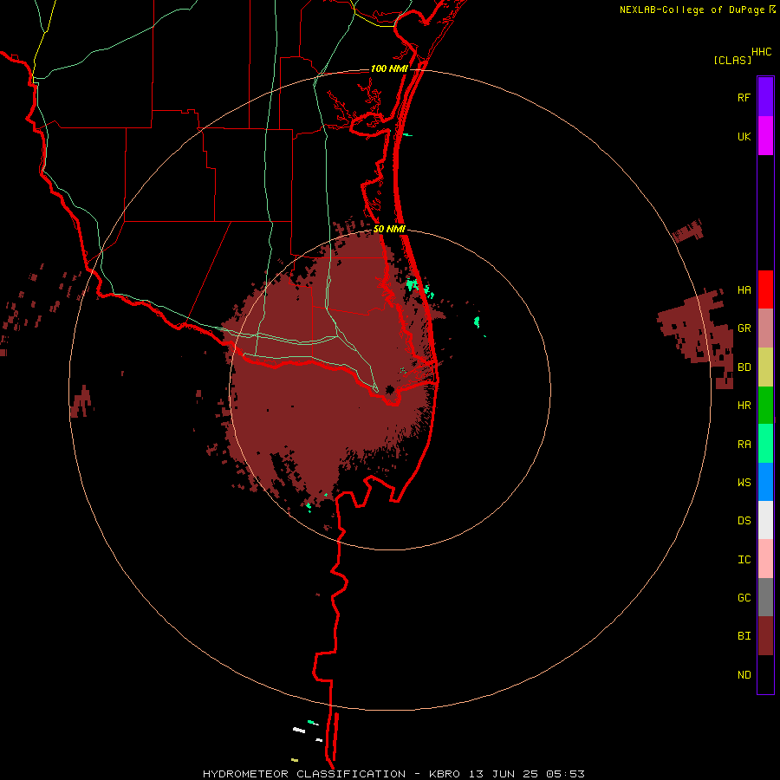Click the RA light-green legend swatch
This screenshot has width=780, height=780.
pos(765,444)
